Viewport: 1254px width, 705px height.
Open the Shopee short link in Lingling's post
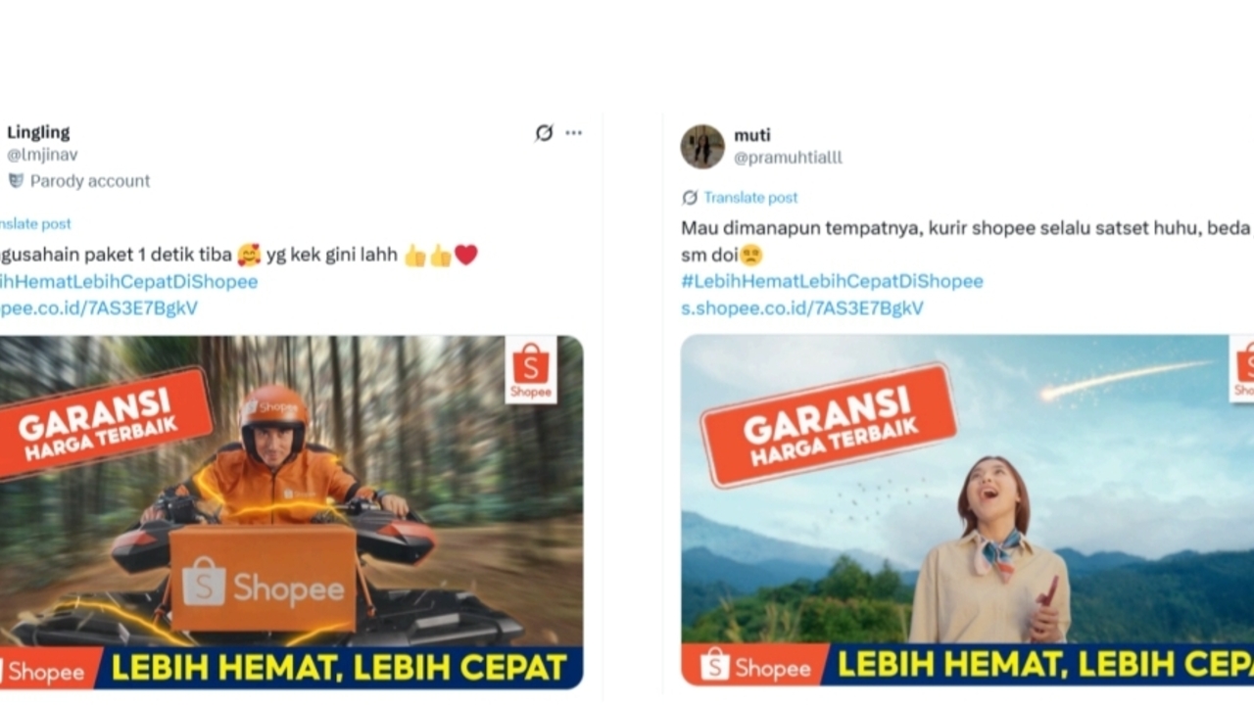pos(98,307)
